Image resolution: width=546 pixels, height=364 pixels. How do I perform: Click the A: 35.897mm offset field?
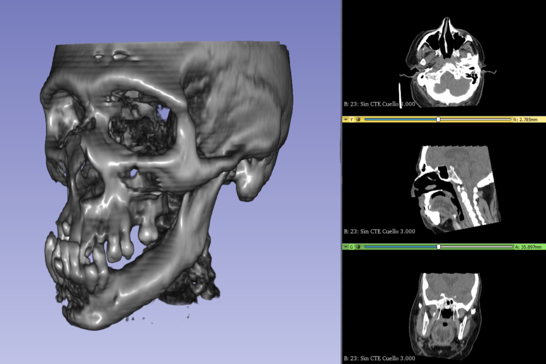[x=525, y=247]
